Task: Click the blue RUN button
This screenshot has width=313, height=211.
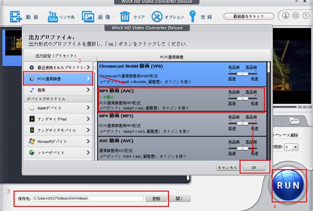Action: click(288, 185)
